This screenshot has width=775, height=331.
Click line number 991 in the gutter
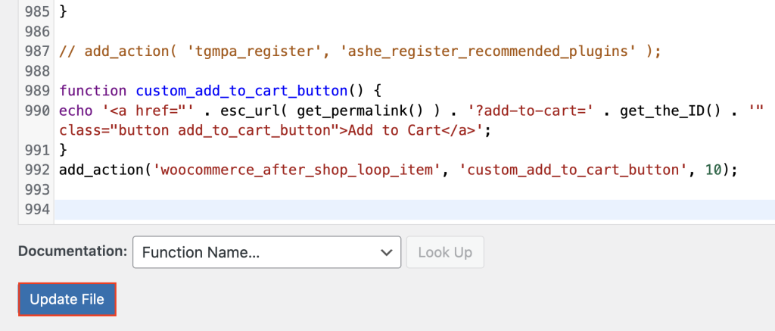[x=36, y=150]
